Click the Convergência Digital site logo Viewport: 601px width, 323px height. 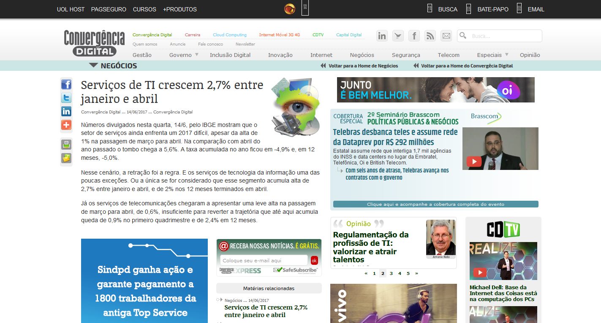point(94,43)
